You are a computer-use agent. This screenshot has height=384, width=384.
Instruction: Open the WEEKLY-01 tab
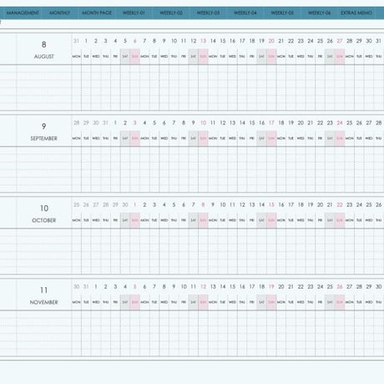(x=134, y=13)
